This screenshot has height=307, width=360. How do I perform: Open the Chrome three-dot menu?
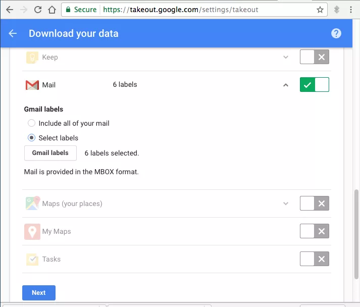(x=350, y=10)
